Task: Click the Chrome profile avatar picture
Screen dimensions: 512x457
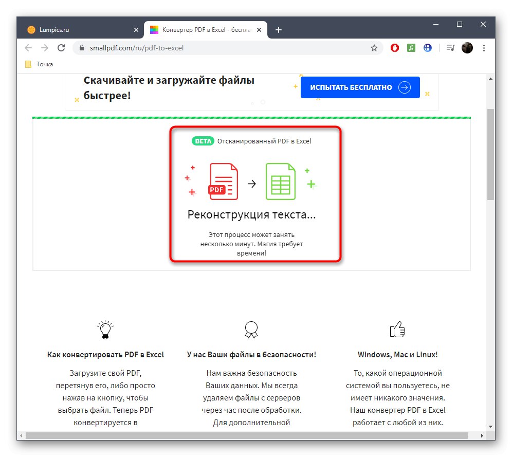Action: pos(467,48)
